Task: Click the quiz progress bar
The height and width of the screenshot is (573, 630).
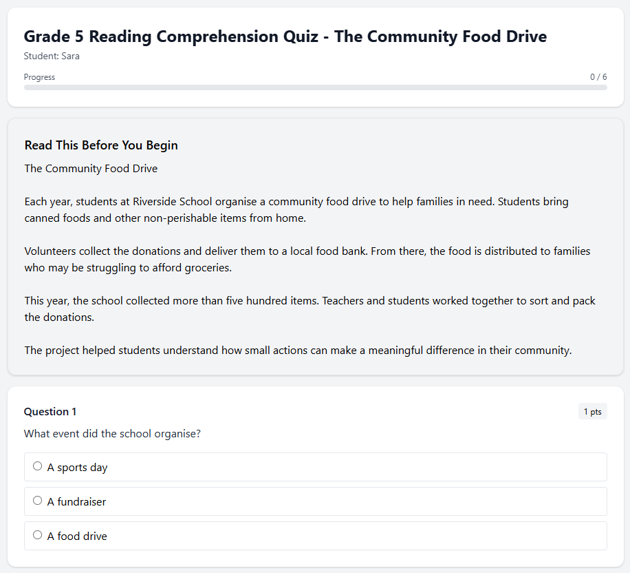Action: (x=315, y=87)
